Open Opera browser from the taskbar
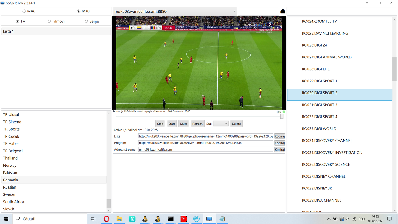398x224 pixels. click(106, 219)
